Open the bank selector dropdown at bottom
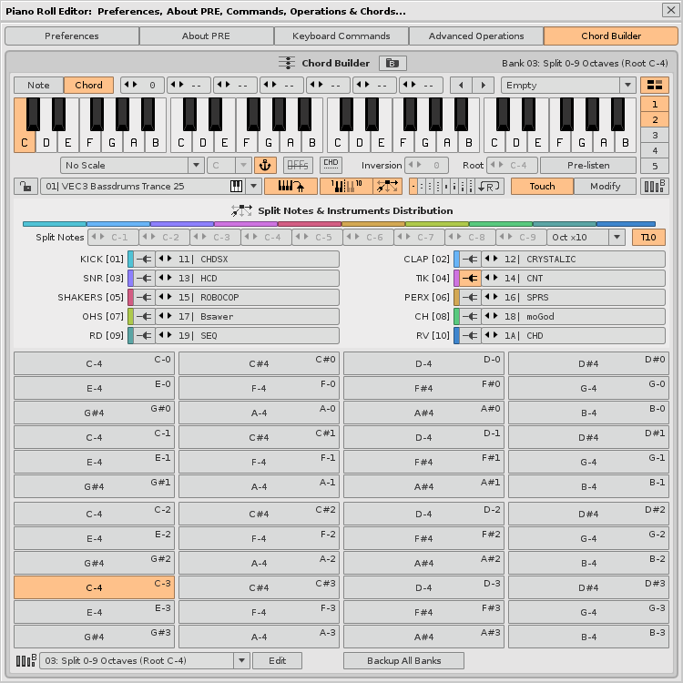683x683 pixels. tap(144, 660)
